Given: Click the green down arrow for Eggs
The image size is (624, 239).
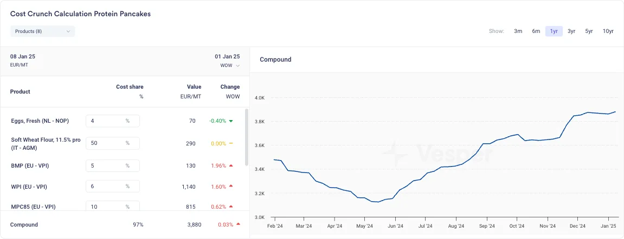Looking at the screenshot, I should tap(231, 121).
